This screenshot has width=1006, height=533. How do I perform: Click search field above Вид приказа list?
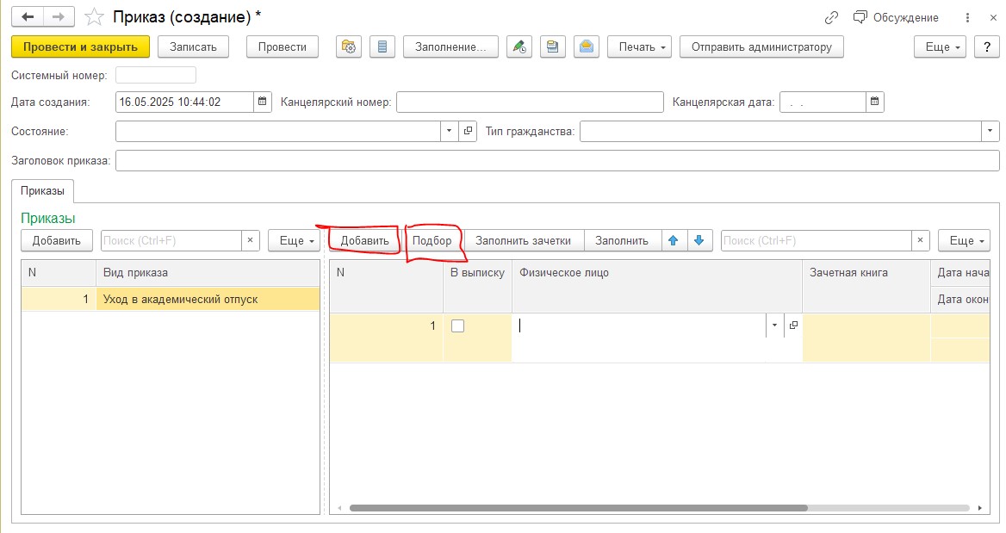171,240
